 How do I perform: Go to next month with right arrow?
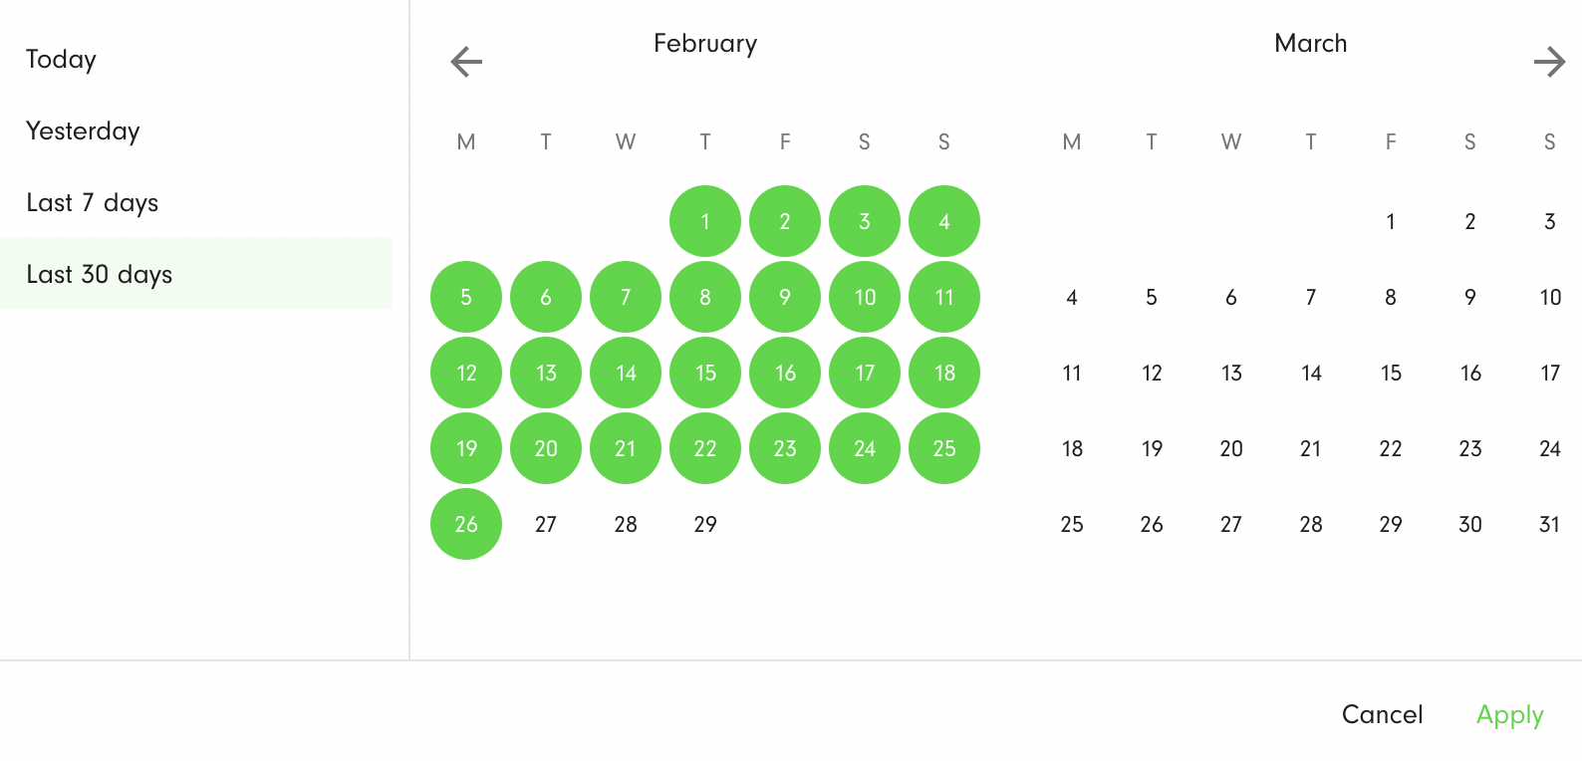point(1549,62)
